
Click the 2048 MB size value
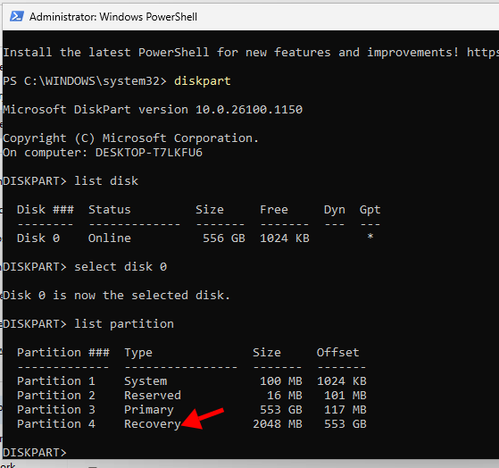[x=278, y=423]
